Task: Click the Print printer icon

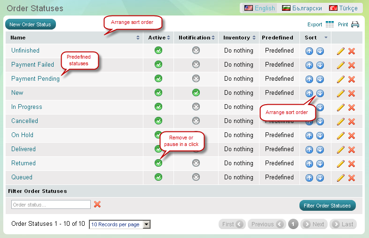Action: click(x=355, y=24)
